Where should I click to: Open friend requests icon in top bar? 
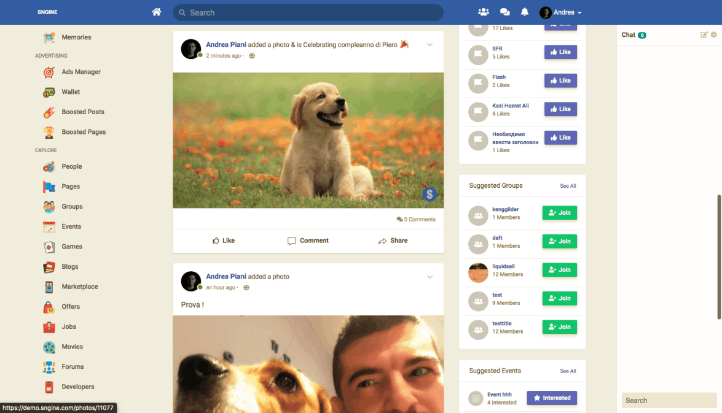point(484,12)
